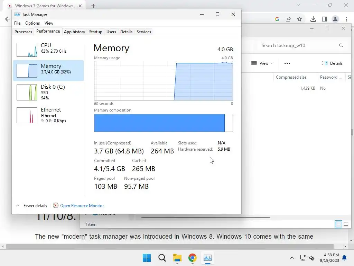Close the Windows 7 Games browser tab
Viewport: 354px width, 266px height.
pyautogui.click(x=80, y=6)
